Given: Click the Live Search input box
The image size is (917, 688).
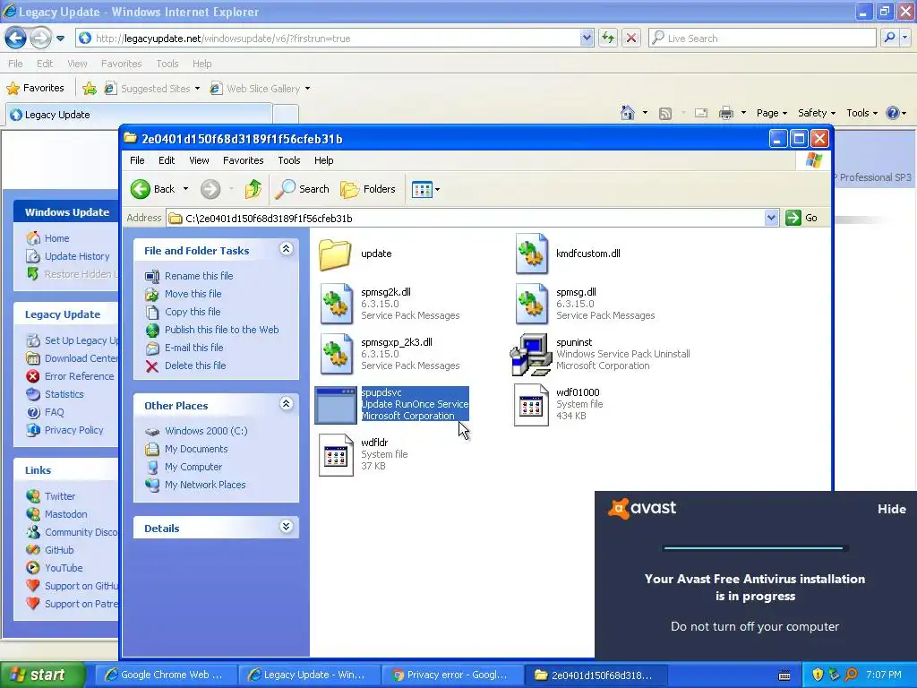Looking at the screenshot, I should (x=763, y=38).
